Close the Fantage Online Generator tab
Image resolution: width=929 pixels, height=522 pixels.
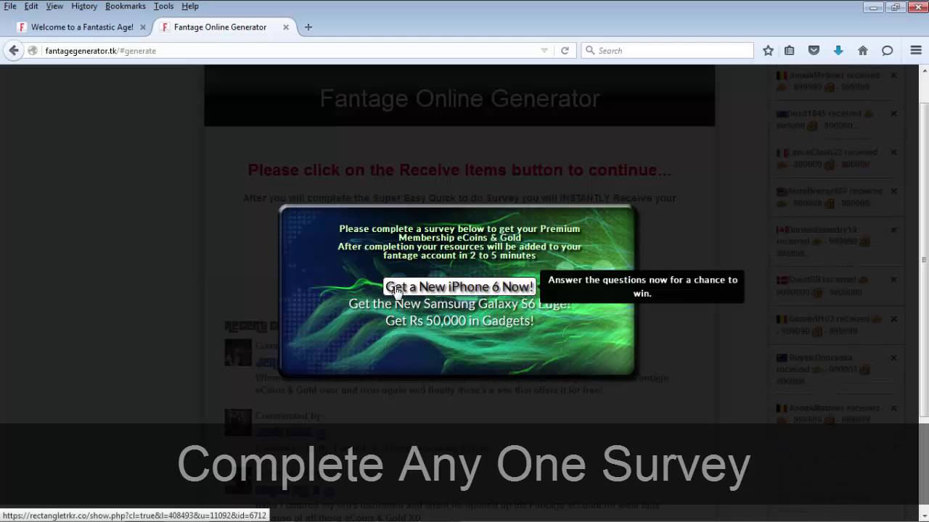tap(286, 28)
